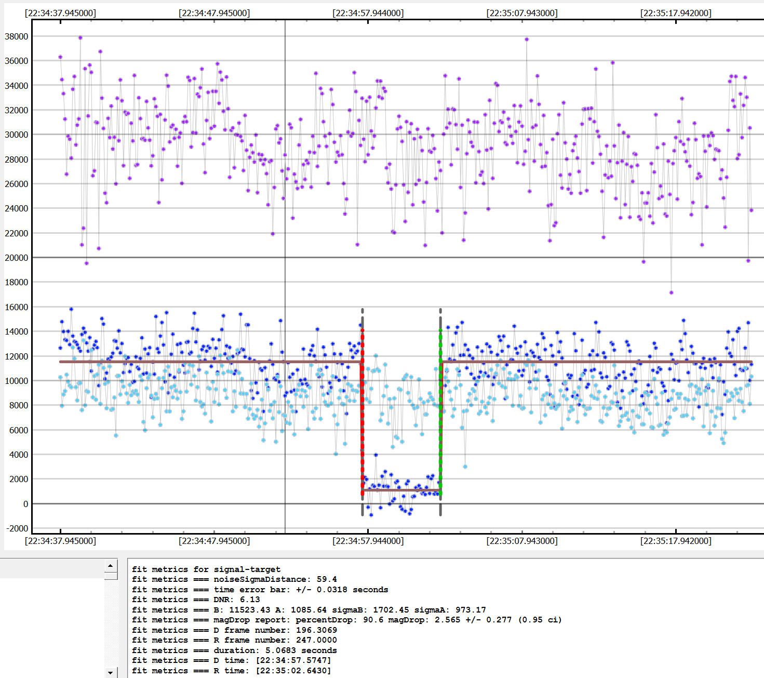Click the top axis label [22:34:57.944000]

click(x=368, y=13)
